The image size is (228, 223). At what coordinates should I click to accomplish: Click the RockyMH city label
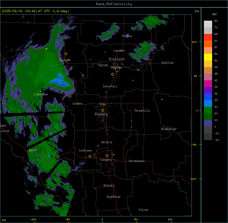(x=65, y=60)
